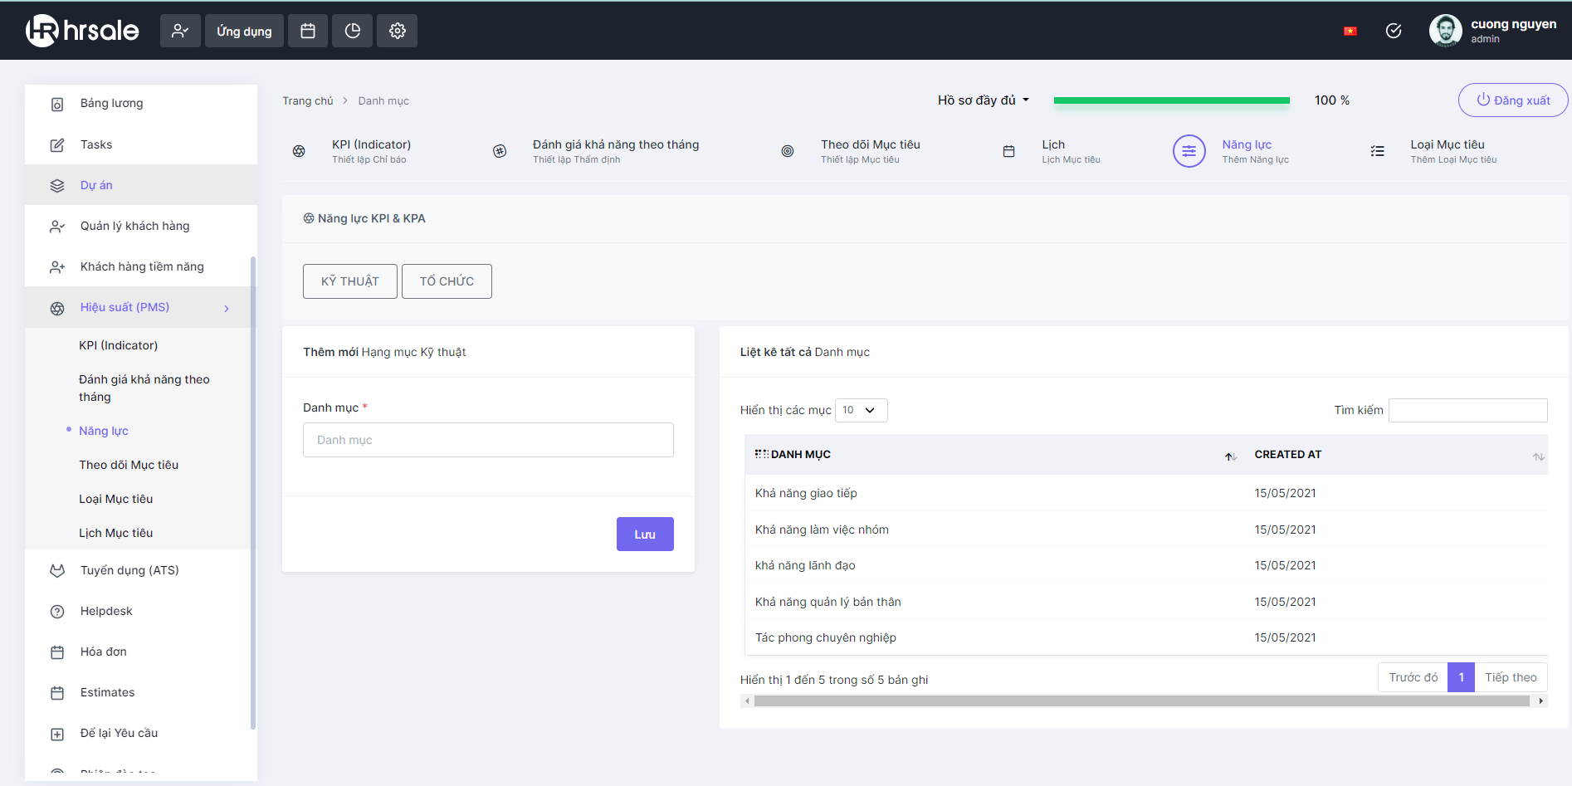The width and height of the screenshot is (1572, 786).
Task: Open Lịch Mục tiêu in sidebar submenu
Action: (x=115, y=533)
